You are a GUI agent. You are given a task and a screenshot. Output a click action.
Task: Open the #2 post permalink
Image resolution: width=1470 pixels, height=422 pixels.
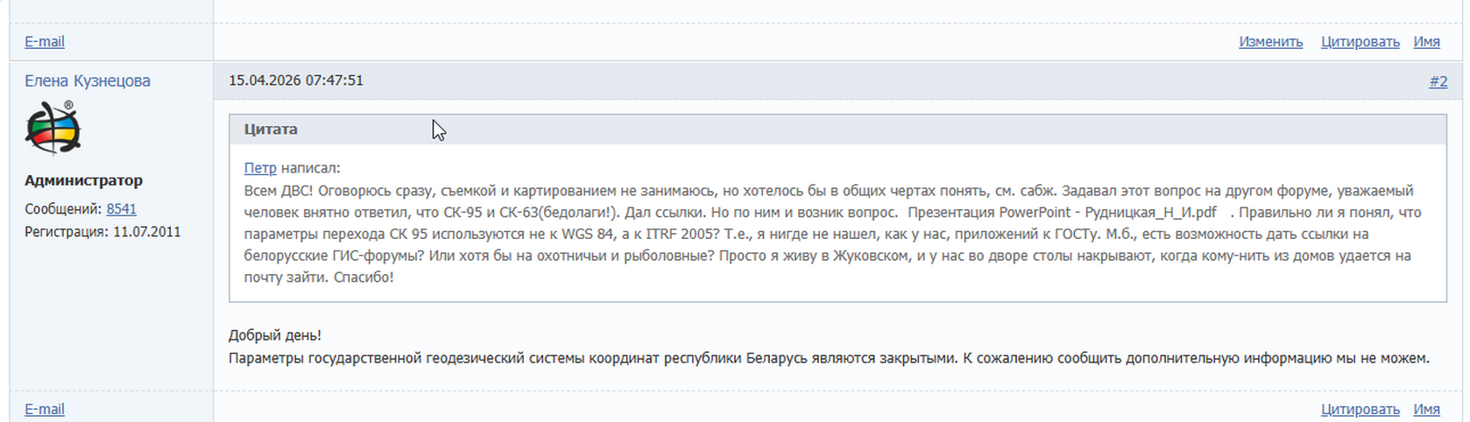point(1438,81)
